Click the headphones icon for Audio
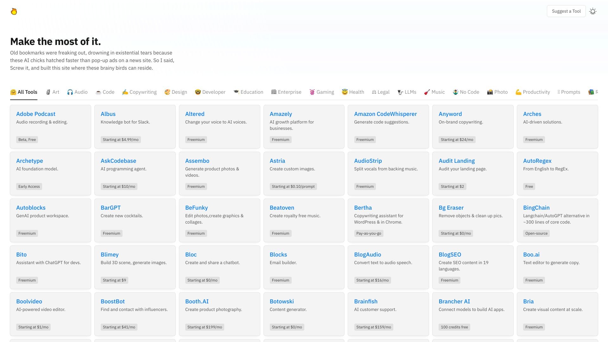 click(x=70, y=92)
